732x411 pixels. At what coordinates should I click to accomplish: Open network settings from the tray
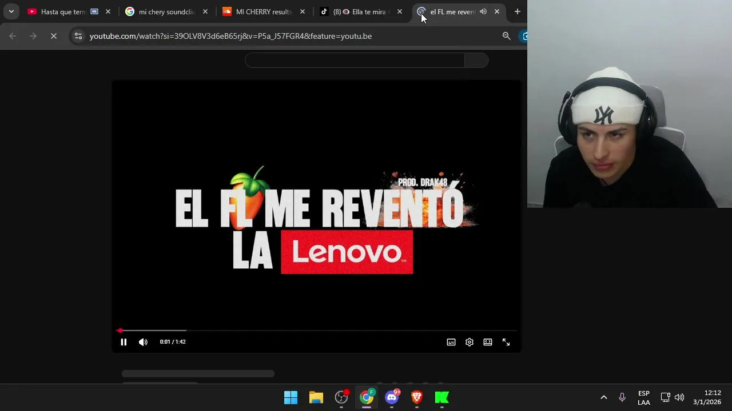click(665, 397)
